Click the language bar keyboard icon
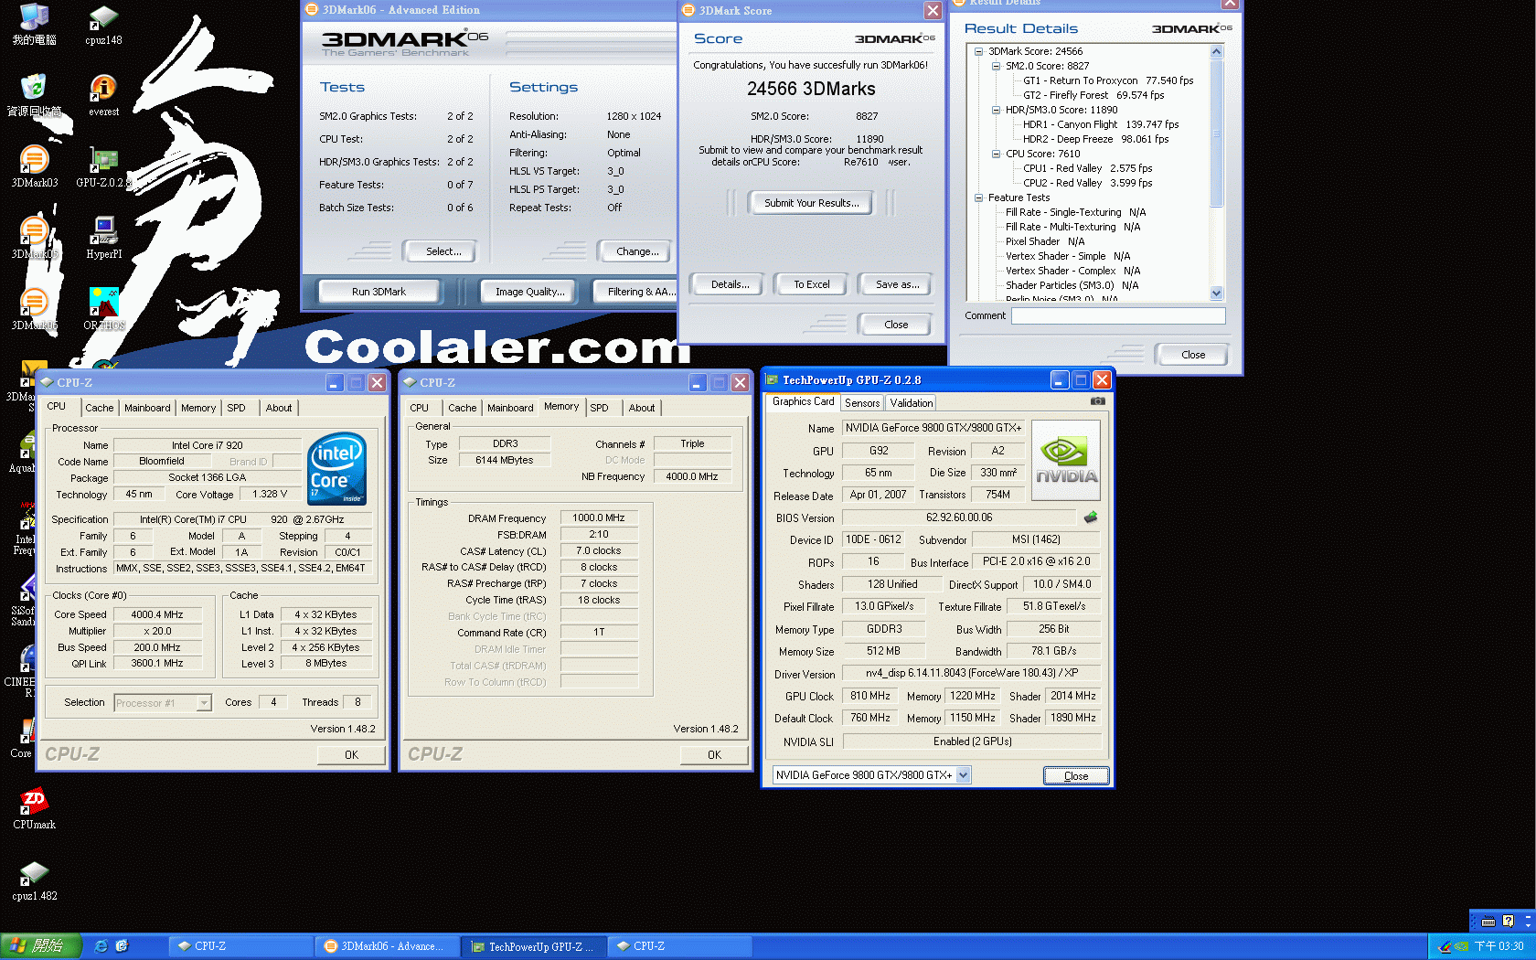The height and width of the screenshot is (960, 1536). point(1488,922)
